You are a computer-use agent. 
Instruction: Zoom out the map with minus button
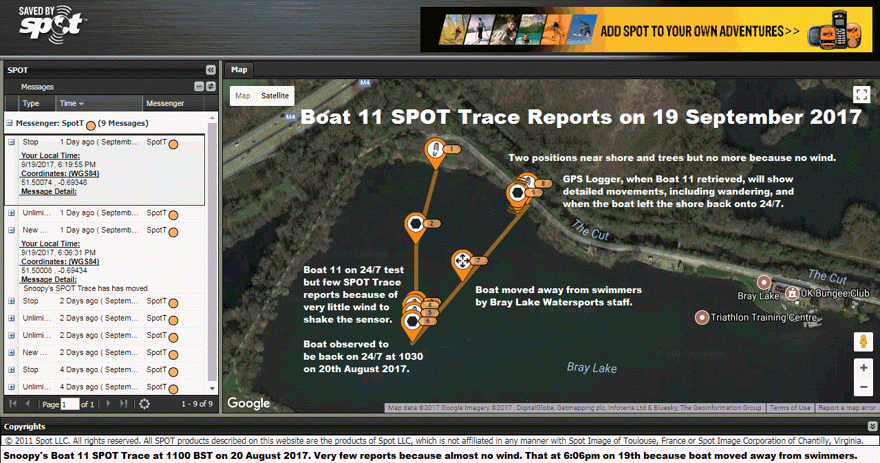click(x=863, y=387)
